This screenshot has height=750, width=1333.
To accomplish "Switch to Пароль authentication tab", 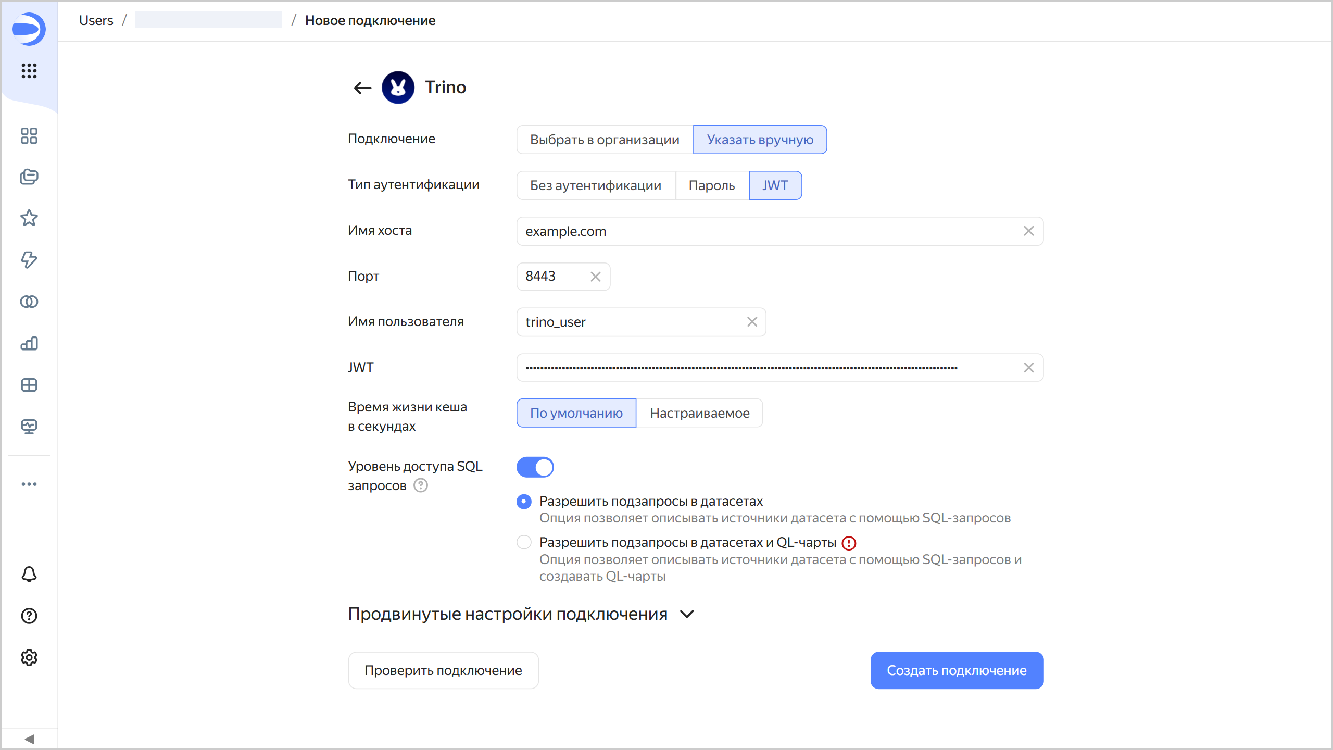I will click(711, 185).
